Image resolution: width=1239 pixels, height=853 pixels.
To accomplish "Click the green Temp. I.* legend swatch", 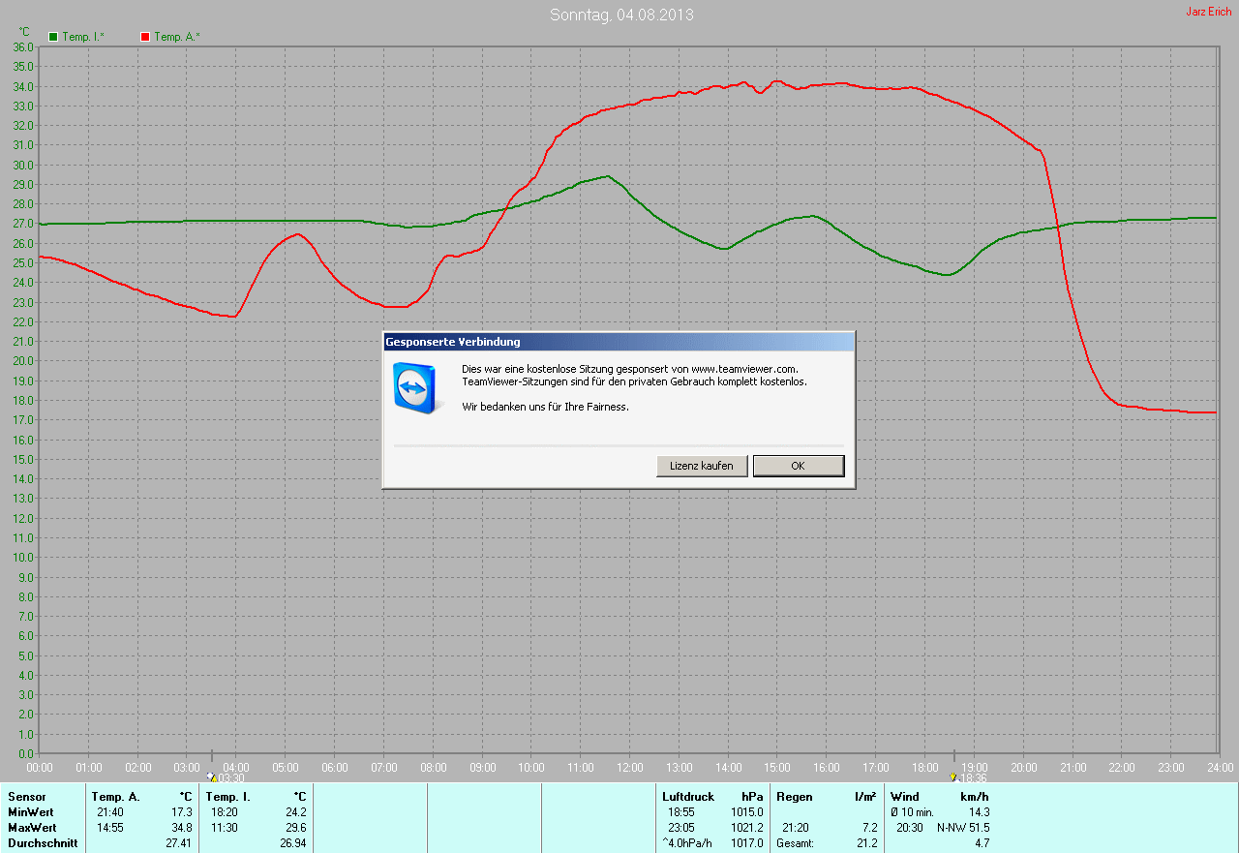I will coord(53,37).
